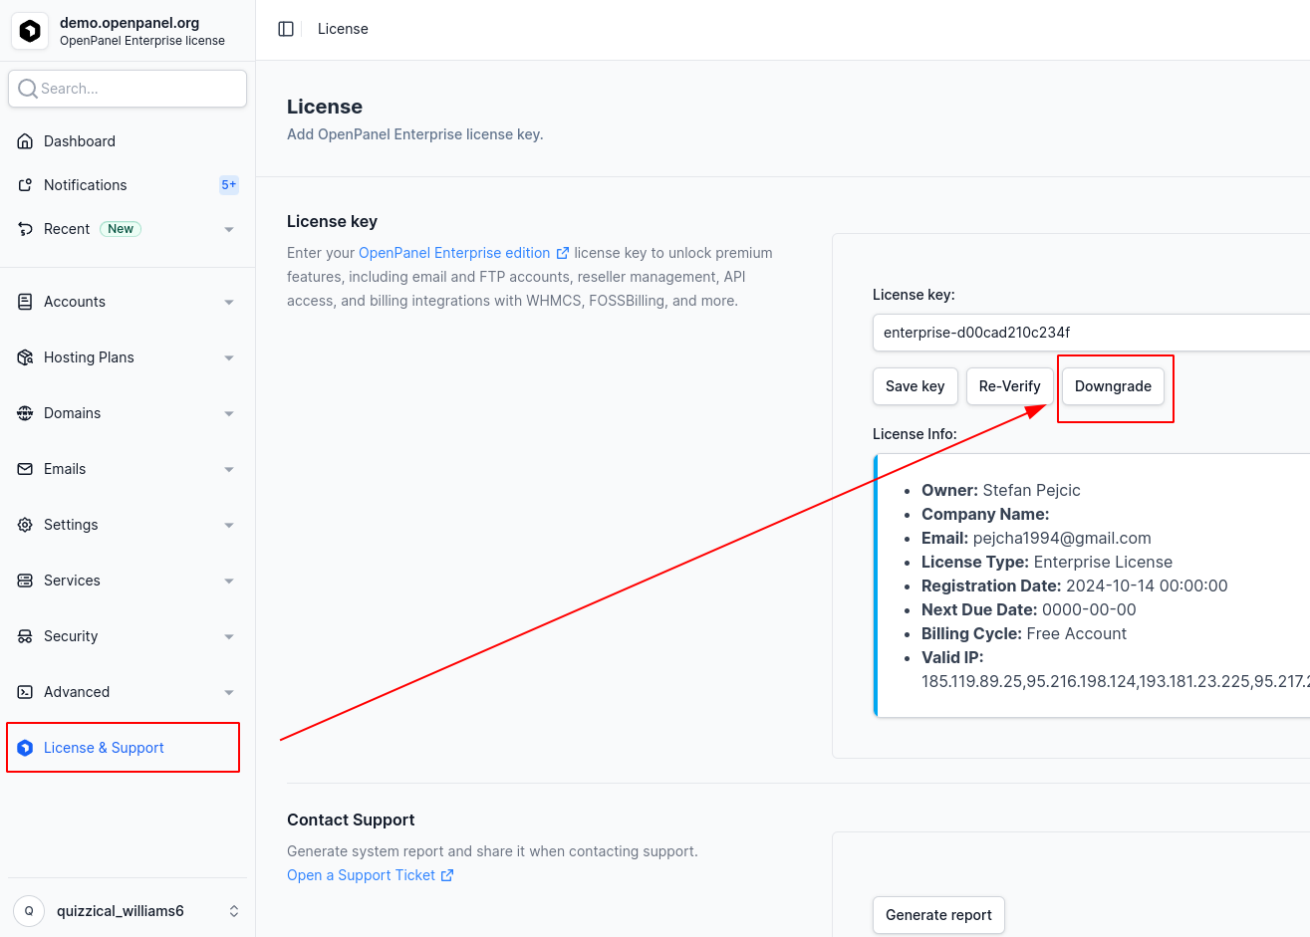Click the Re-Verify button
This screenshot has height=937, width=1310.
[1009, 386]
